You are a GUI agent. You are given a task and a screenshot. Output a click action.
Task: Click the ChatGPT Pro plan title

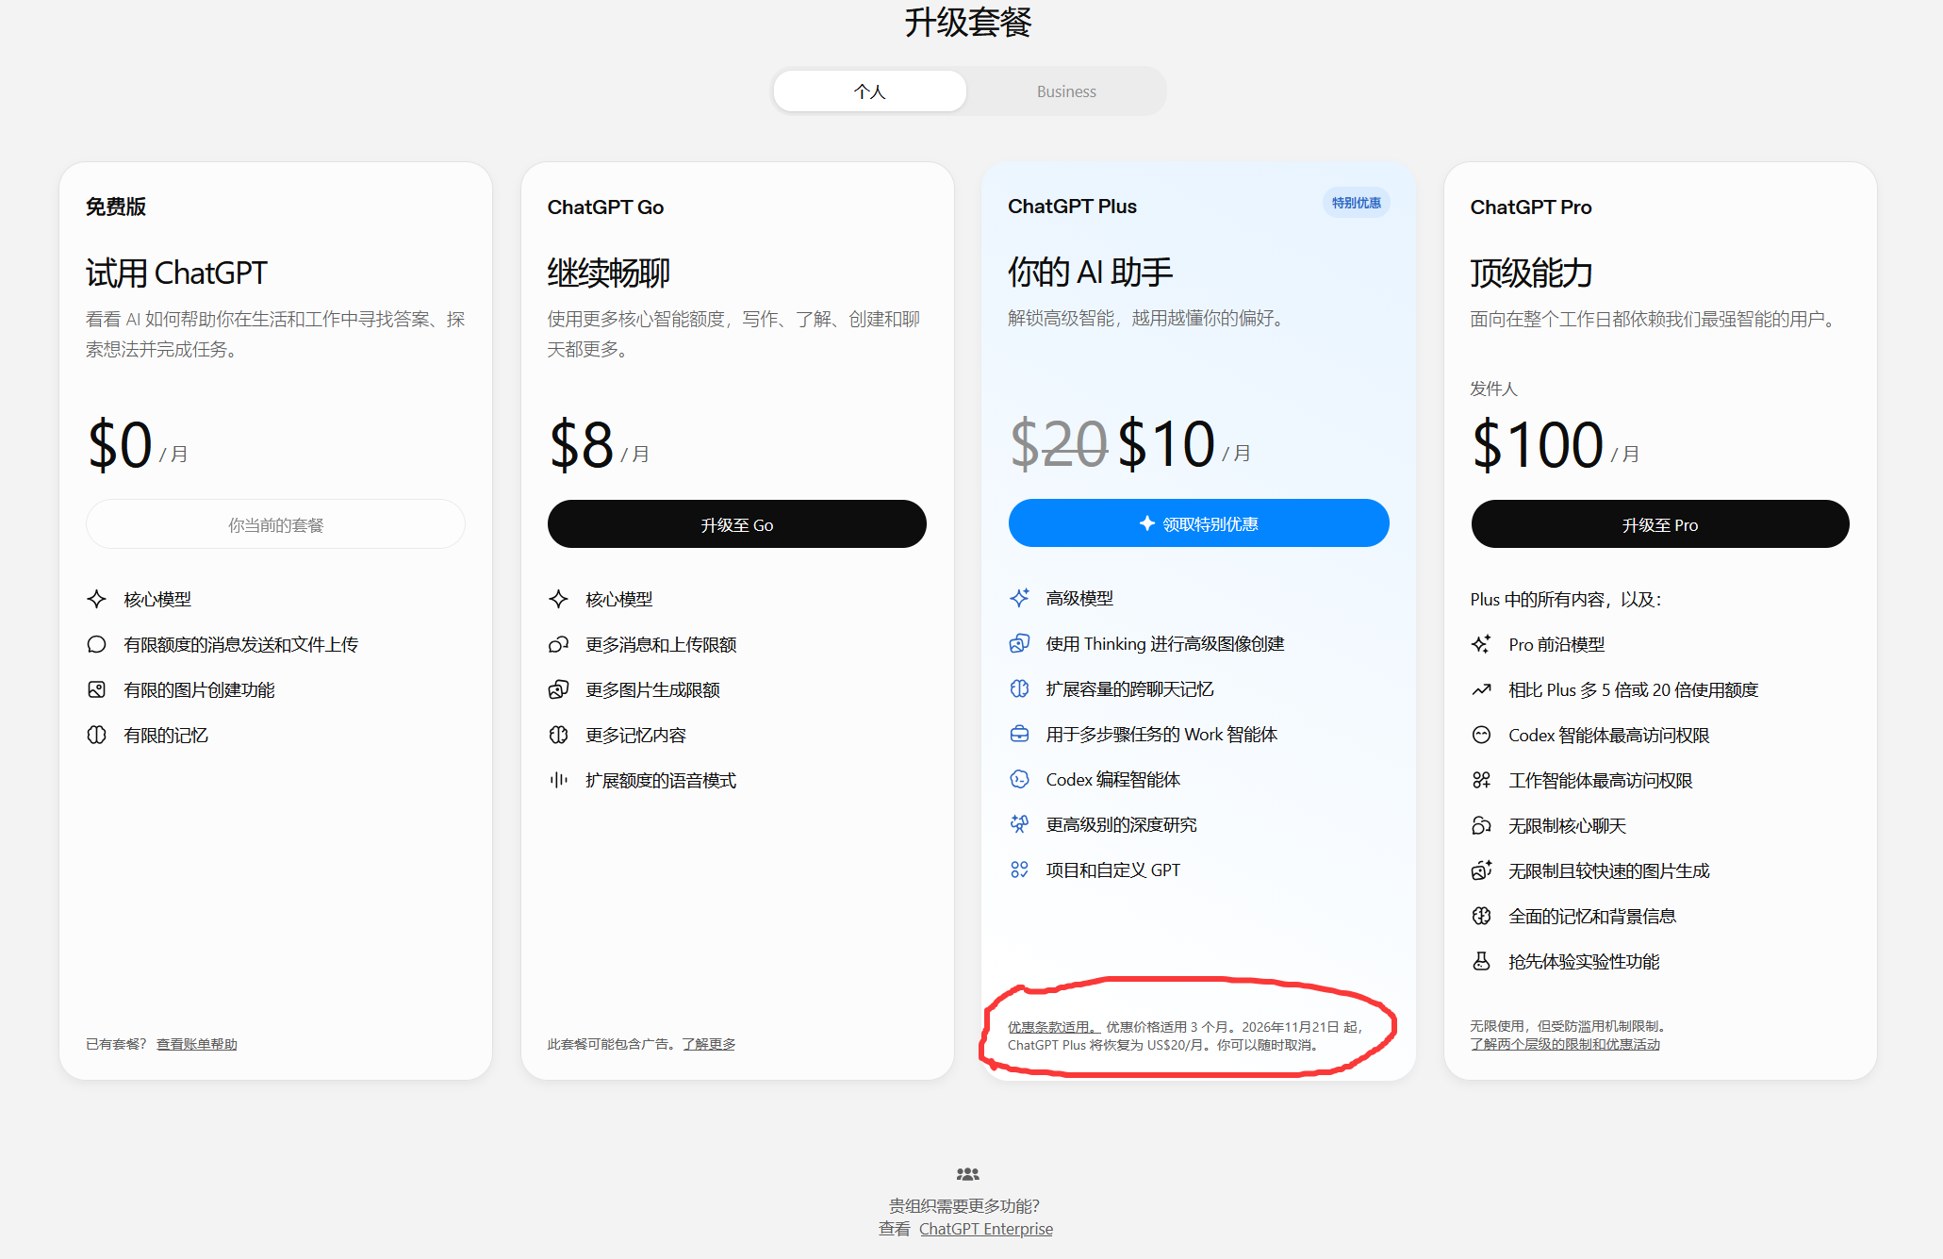1531,207
